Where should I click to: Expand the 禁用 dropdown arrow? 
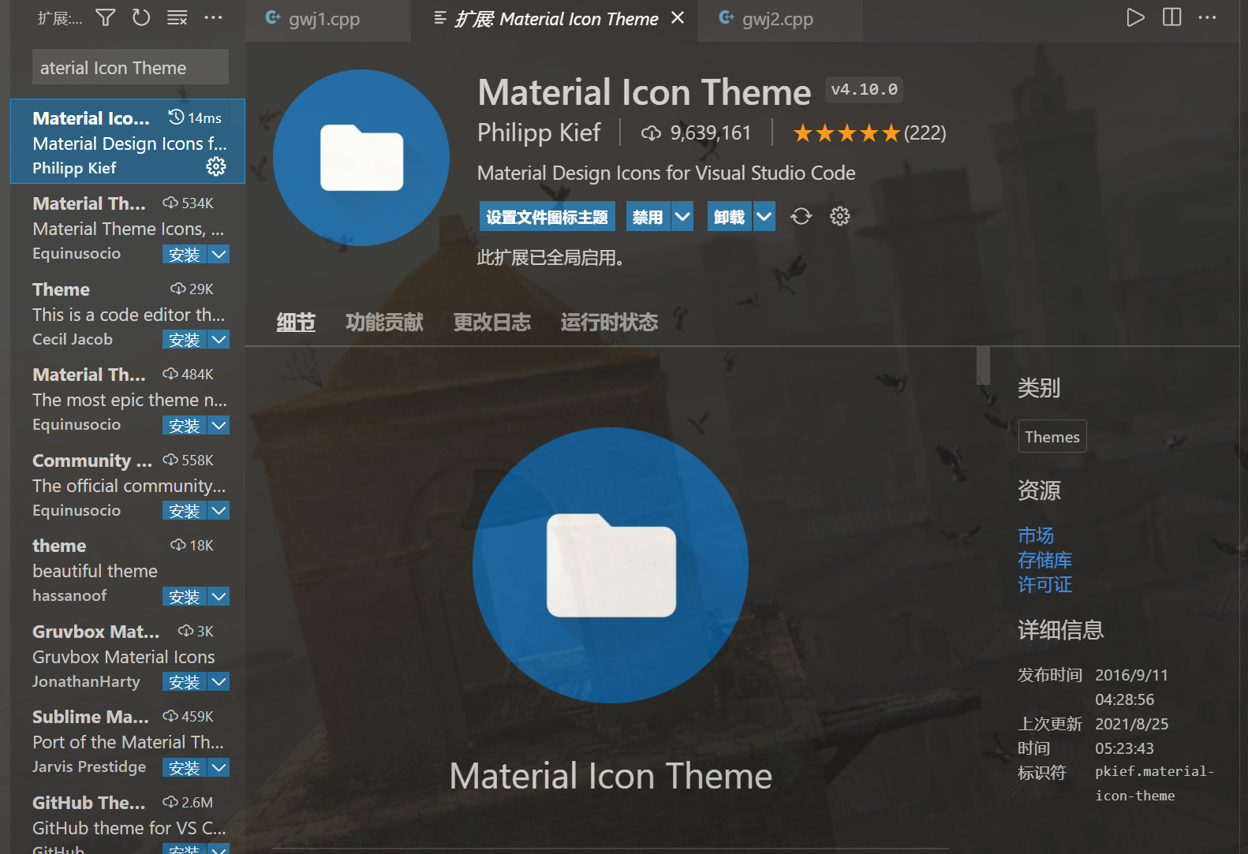(682, 216)
